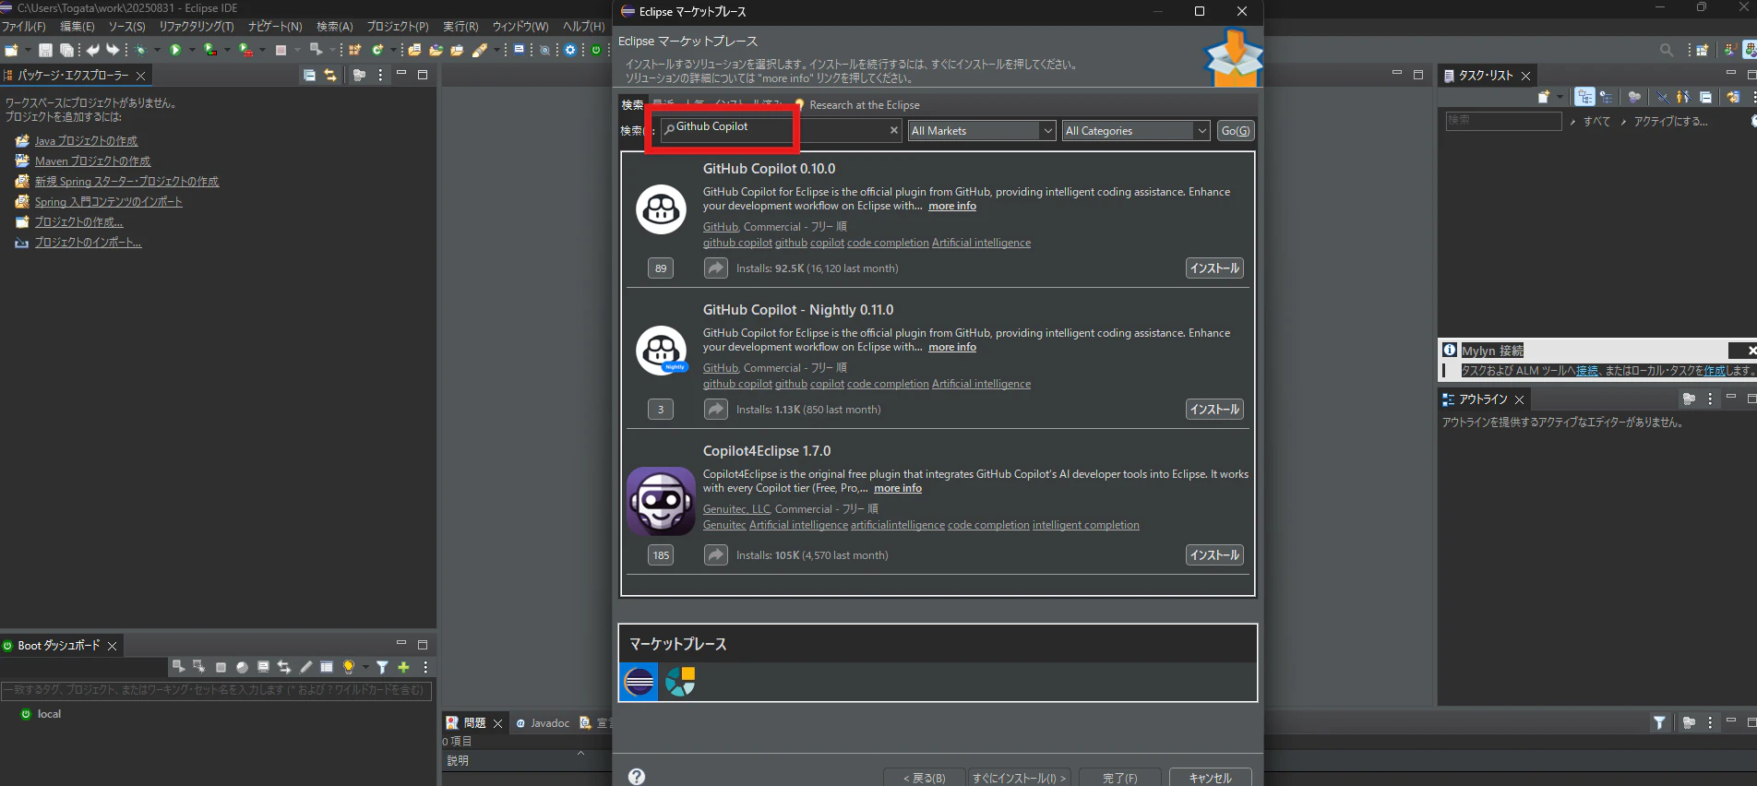The width and height of the screenshot is (1757, 786).
Task: Click the Genuitec, LLC provider link
Action: (x=736, y=509)
